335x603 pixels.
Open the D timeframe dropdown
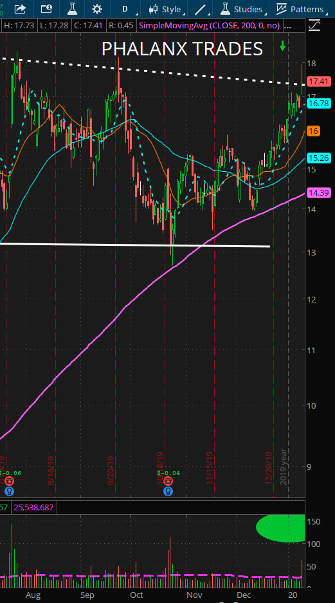125,9
